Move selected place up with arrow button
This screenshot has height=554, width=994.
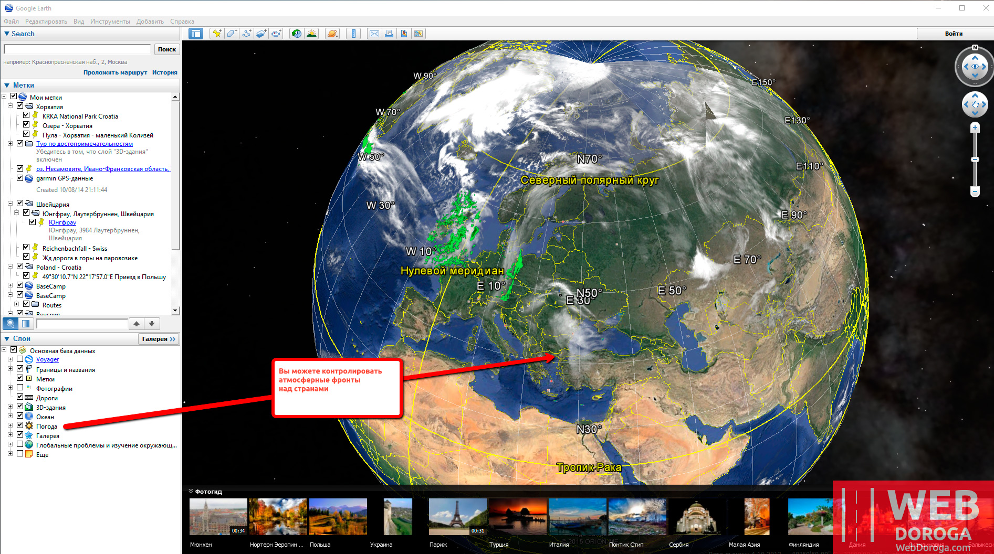[x=137, y=324]
